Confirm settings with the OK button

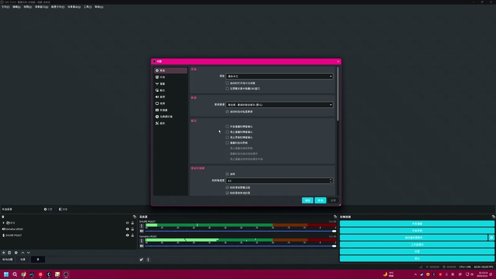tap(308, 200)
